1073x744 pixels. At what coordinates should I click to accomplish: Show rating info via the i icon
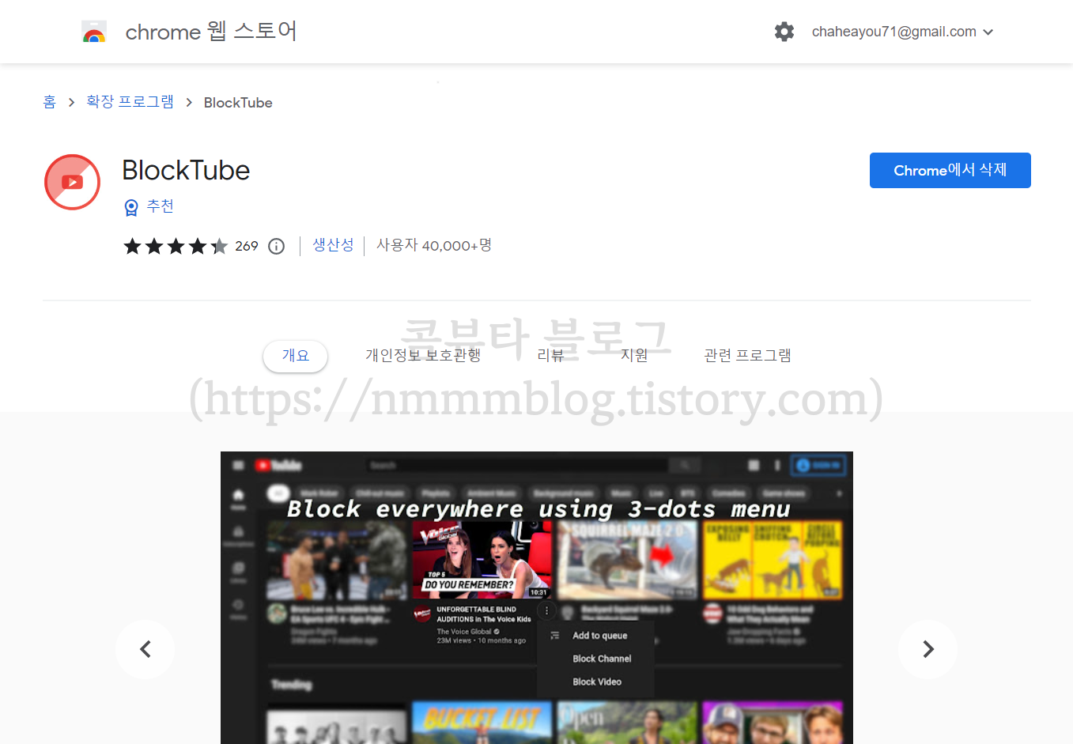click(276, 246)
